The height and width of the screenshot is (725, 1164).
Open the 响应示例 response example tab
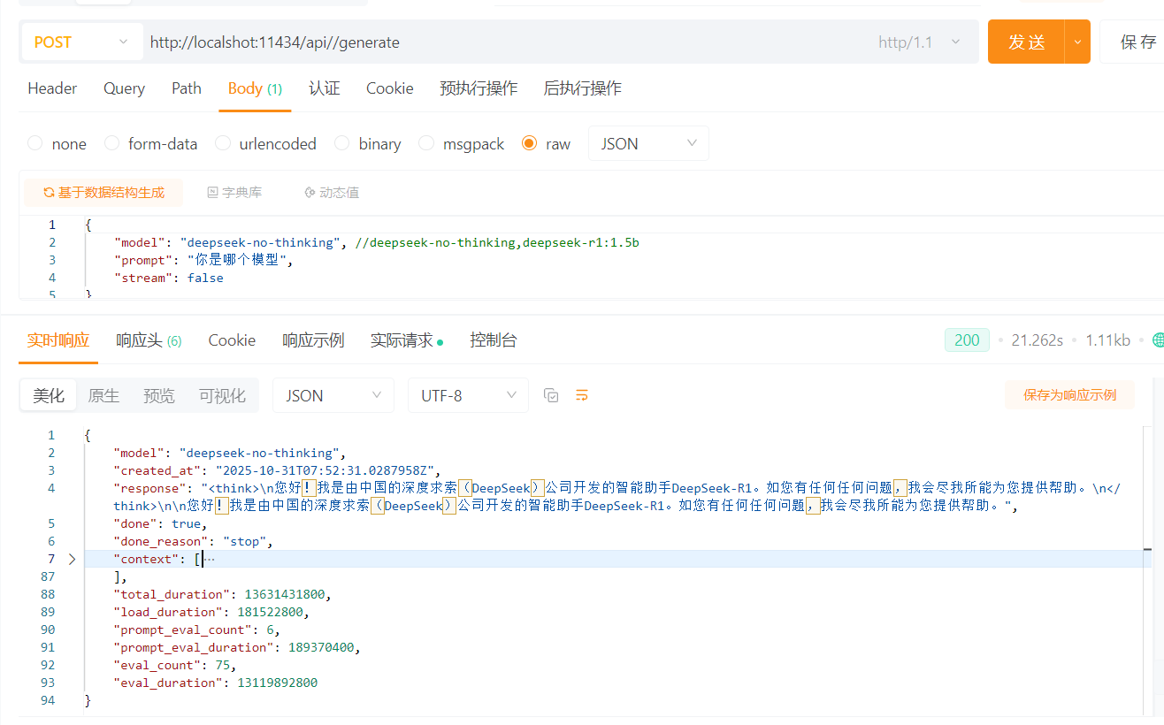(313, 340)
